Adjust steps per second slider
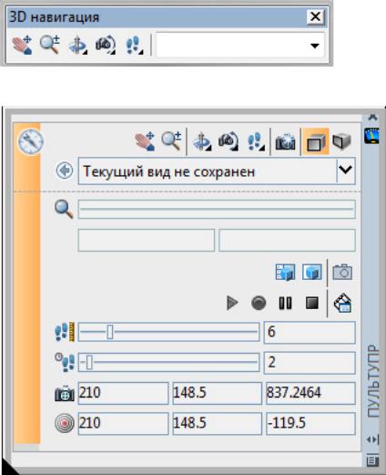This screenshot has height=475, width=386. click(x=89, y=362)
